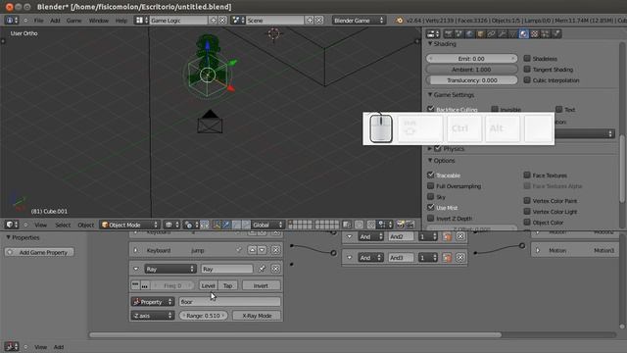The image size is (627, 353).
Task: Open the World properties tab icon
Action: tap(469, 34)
